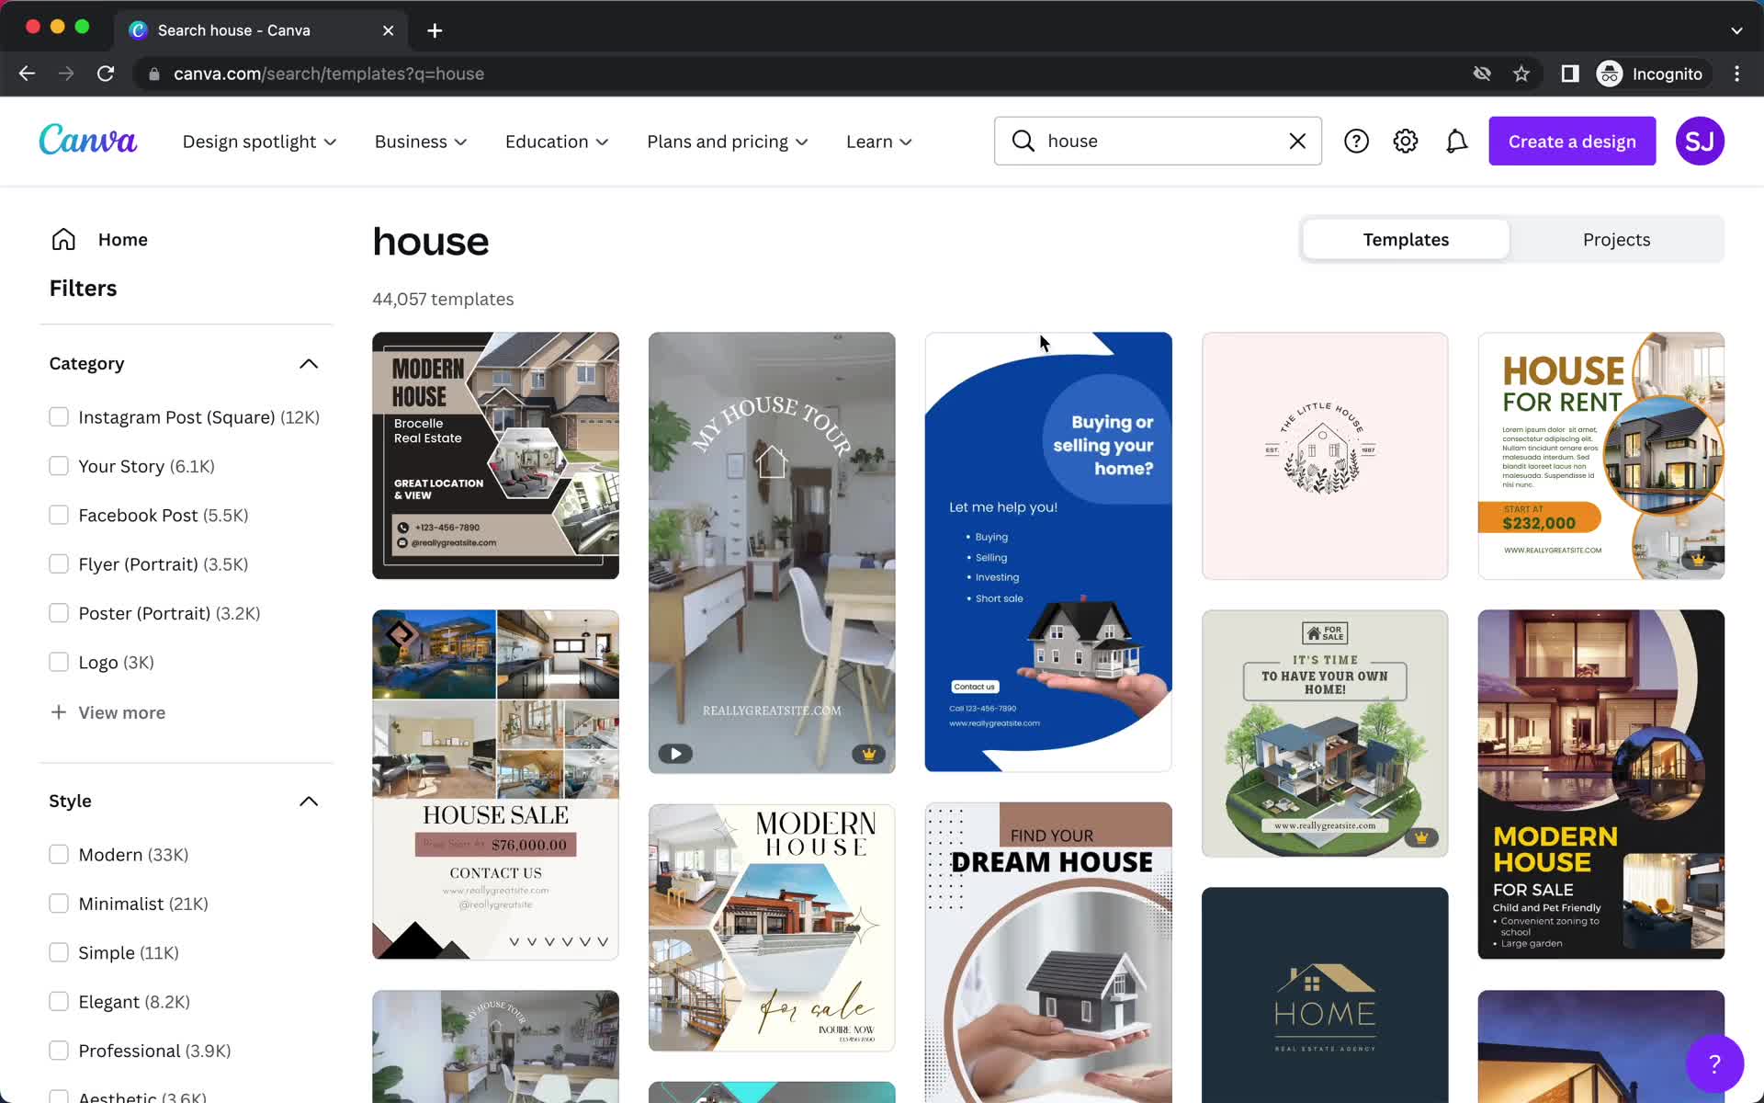Open the Modern House for sale hexagon template

tap(772, 927)
